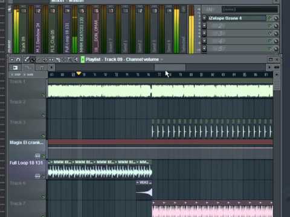Click effect slot 2 mix level knob

(276, 26)
